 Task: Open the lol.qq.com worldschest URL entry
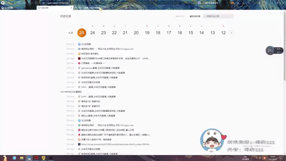click(115, 144)
